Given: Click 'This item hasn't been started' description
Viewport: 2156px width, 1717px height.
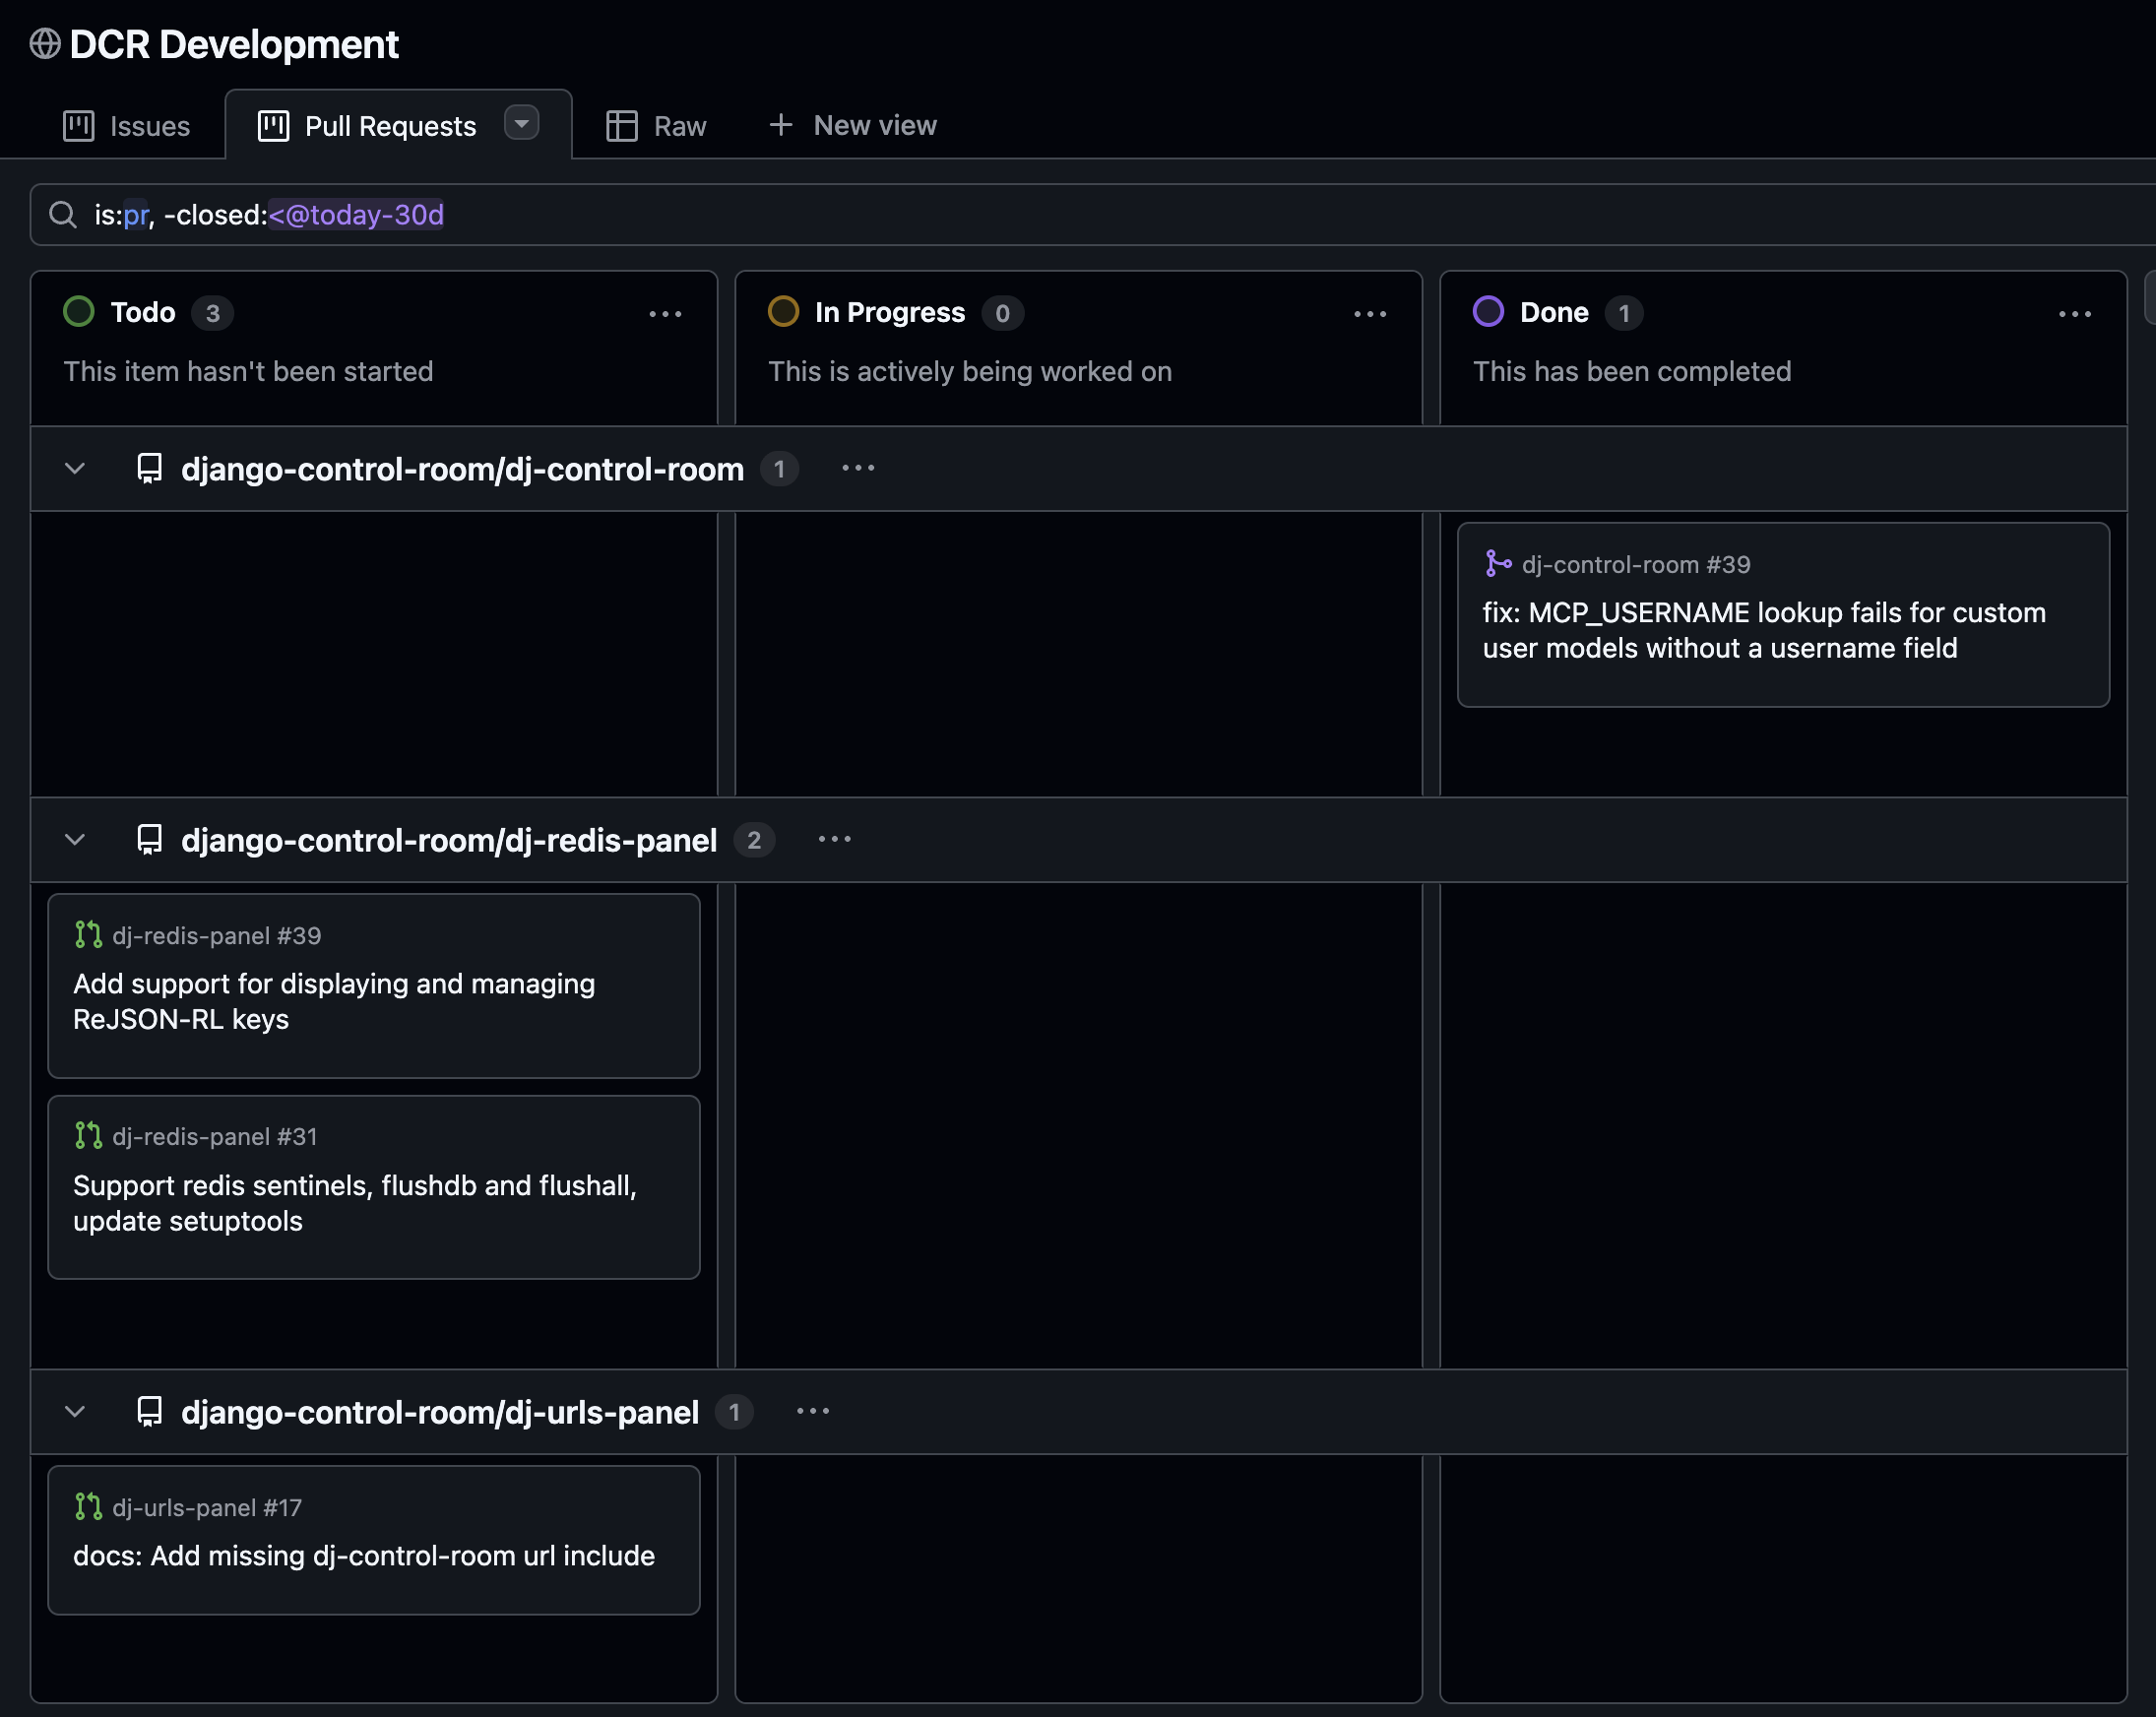Looking at the screenshot, I should click(249, 371).
